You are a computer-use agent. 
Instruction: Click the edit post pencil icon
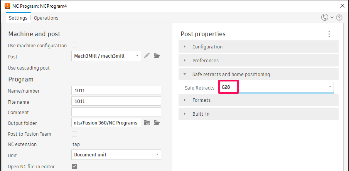tap(147, 56)
